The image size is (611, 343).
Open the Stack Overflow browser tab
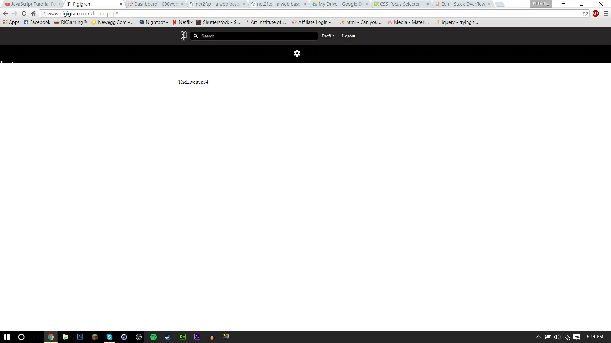[461, 4]
